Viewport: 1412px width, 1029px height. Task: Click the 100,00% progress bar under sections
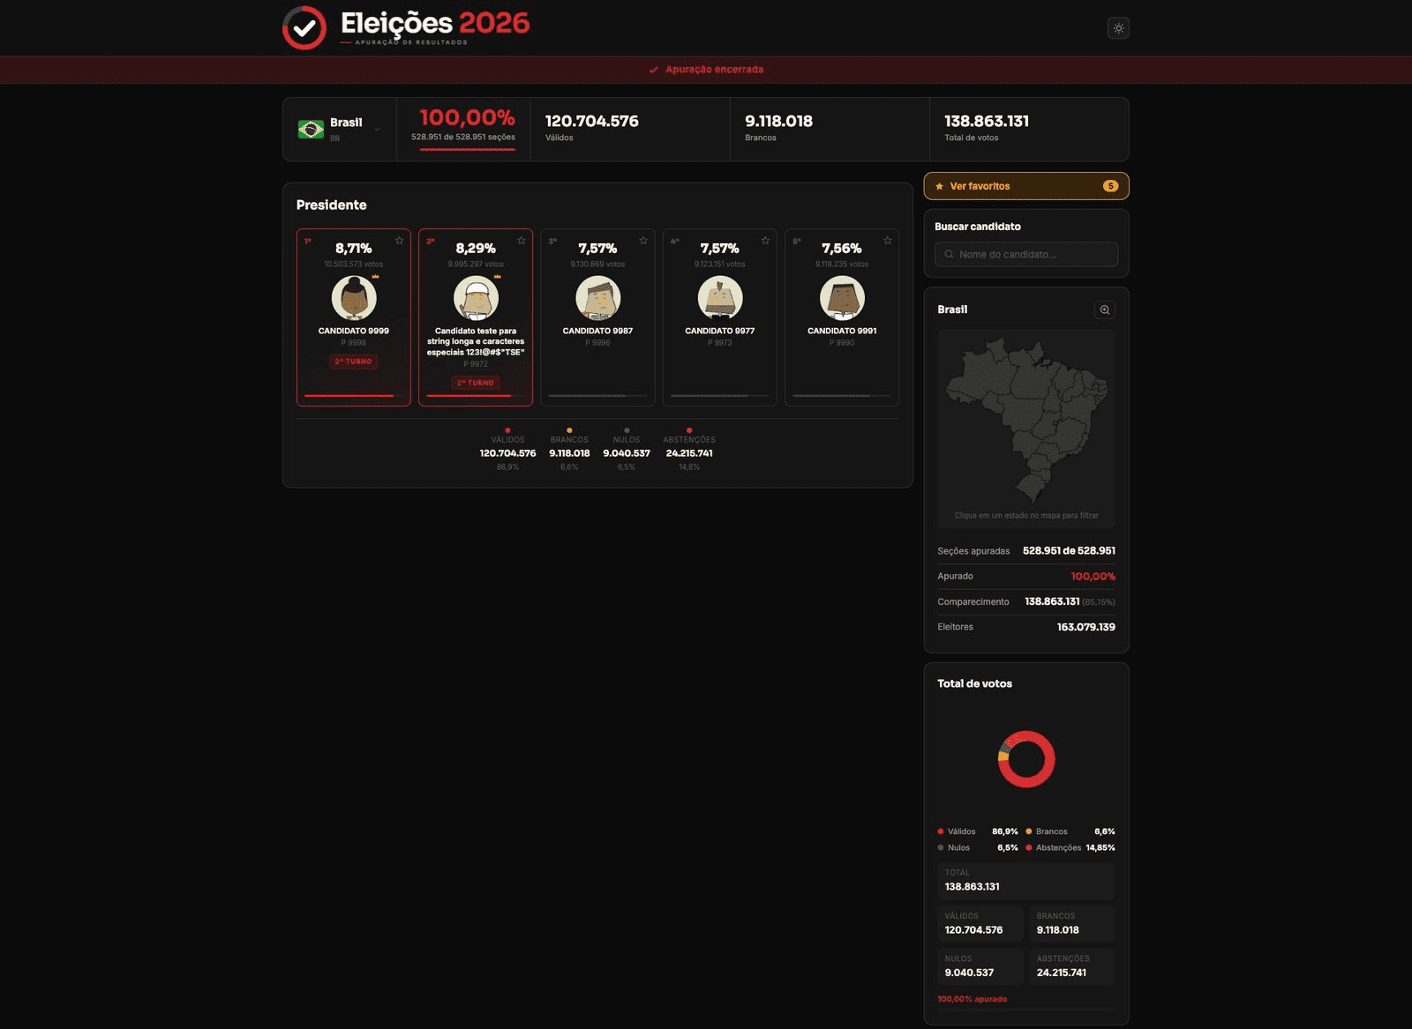[x=467, y=149]
